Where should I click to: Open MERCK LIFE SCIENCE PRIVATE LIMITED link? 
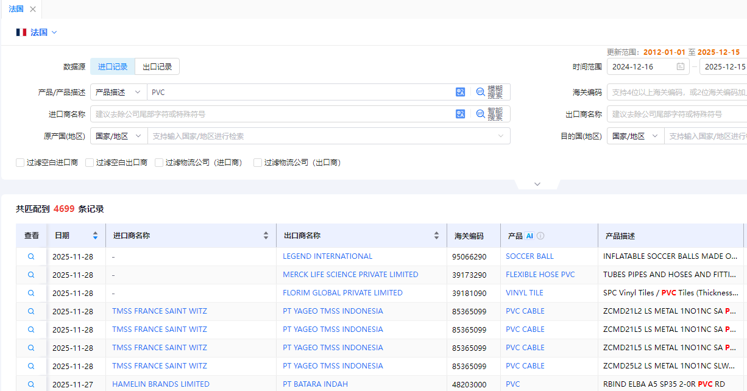coord(350,275)
